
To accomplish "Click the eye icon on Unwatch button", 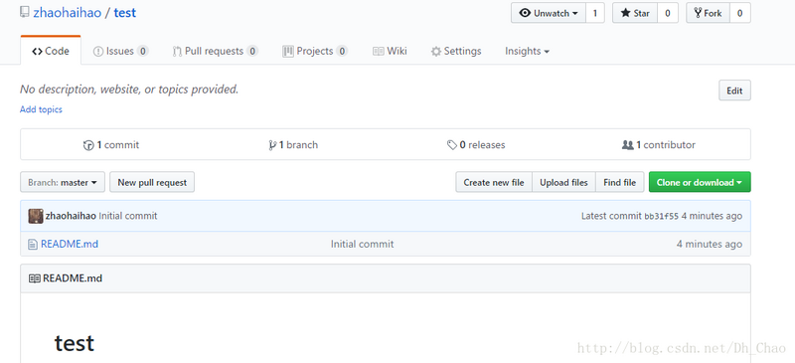I will click(526, 13).
